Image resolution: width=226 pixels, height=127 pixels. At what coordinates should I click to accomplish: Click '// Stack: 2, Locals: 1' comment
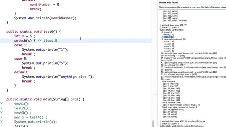(x=169, y=28)
